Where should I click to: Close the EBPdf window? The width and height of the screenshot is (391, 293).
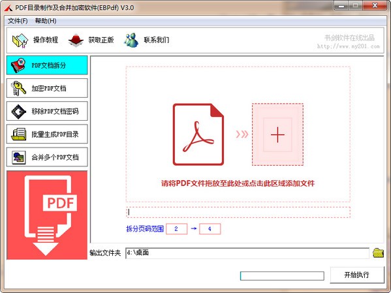[x=375, y=6]
